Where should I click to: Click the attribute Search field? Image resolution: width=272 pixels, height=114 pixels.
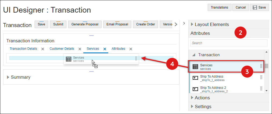[x=229, y=43]
